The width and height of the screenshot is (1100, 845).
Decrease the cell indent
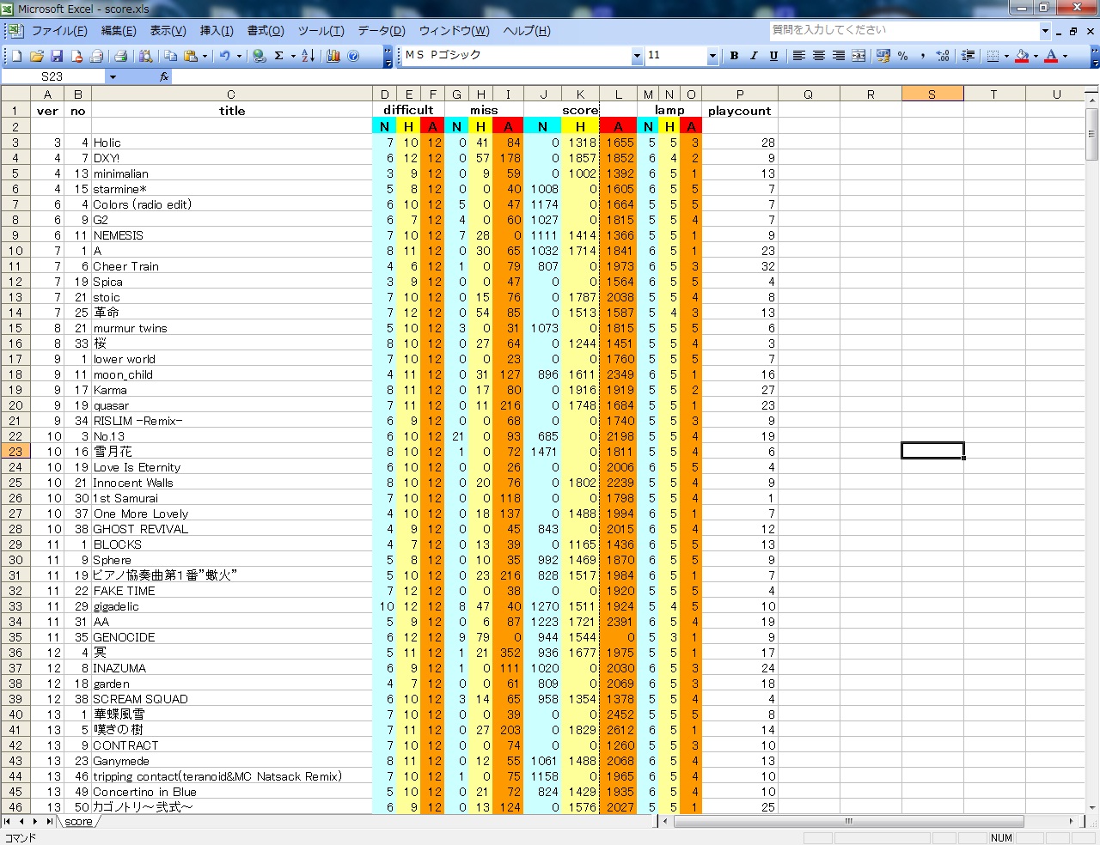pyautogui.click(x=968, y=56)
